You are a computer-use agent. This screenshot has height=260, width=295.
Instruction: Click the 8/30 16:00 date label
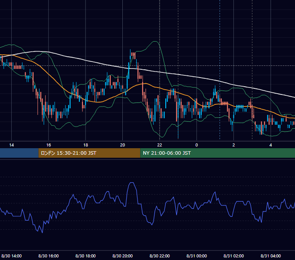(49, 256)
